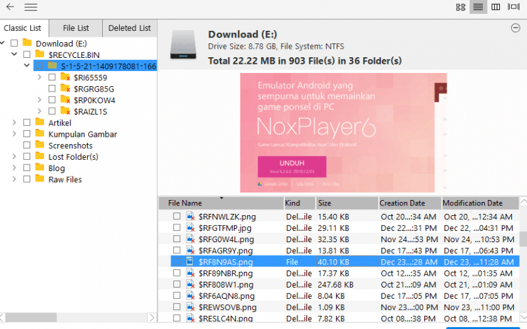The image size is (527, 329).
Task: Click the $RGRG85G deleted folder icon
Action: click(65, 89)
